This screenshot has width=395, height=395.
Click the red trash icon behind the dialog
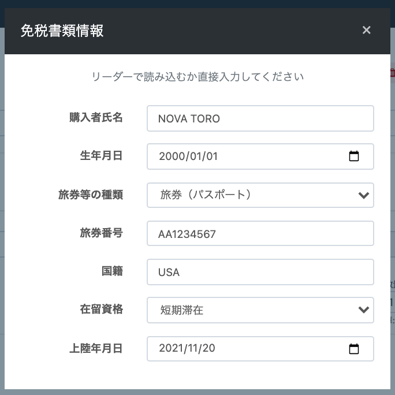tap(393, 72)
